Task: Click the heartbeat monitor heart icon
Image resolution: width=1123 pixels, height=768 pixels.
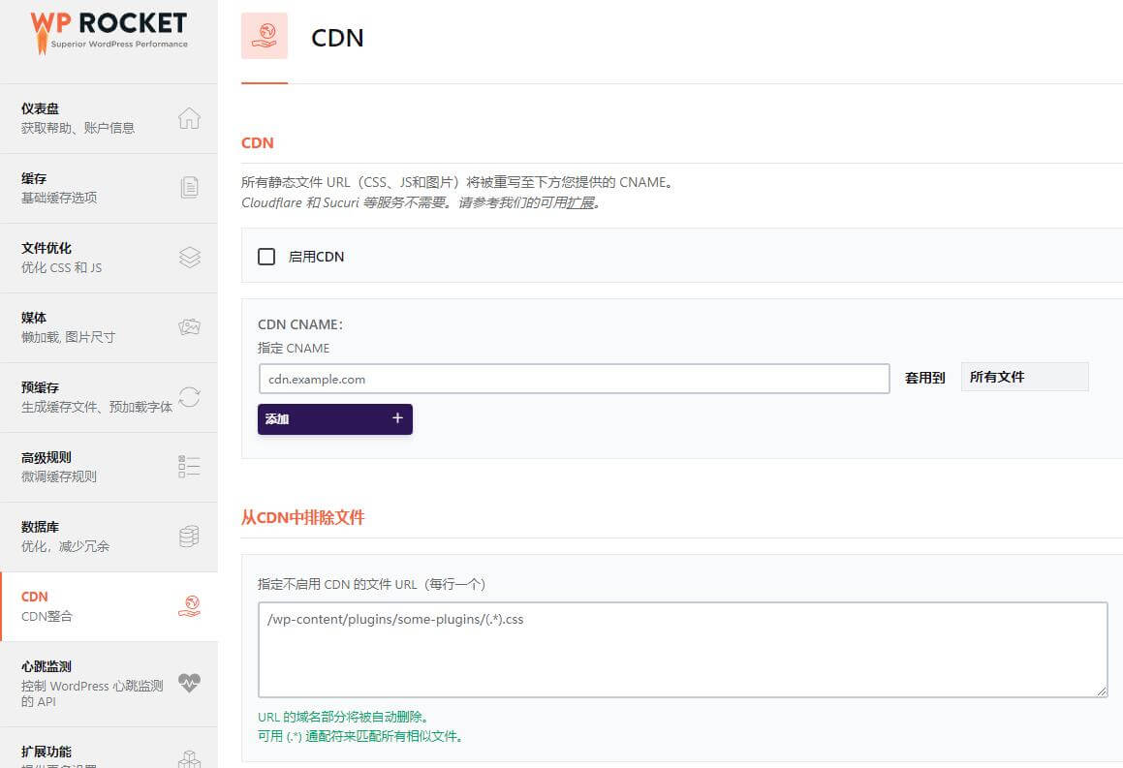Action: pyautogui.click(x=189, y=683)
